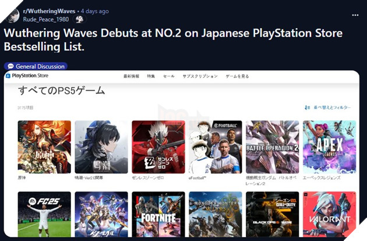367x241 pixels.
Task: Click the Rude_Peace_1980 username link
Action: click(x=46, y=19)
